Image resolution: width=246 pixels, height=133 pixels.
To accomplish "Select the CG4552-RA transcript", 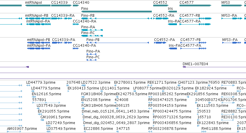I will pos(161,18).
